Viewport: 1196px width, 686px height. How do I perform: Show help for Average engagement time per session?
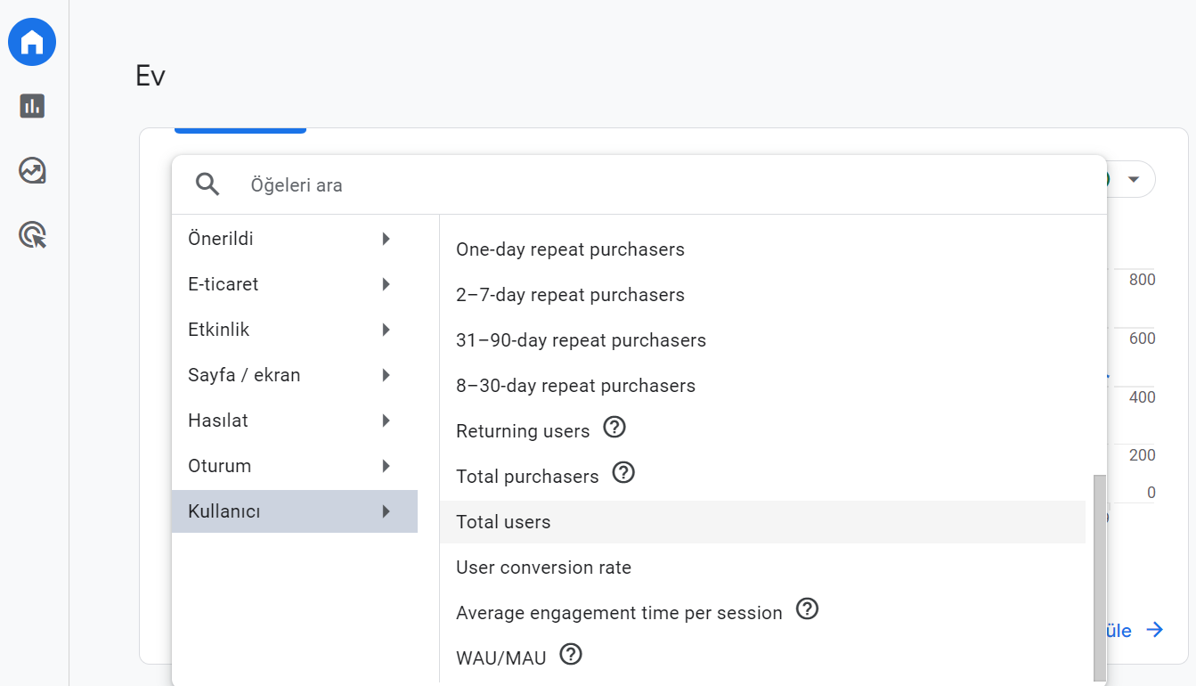pyautogui.click(x=807, y=609)
